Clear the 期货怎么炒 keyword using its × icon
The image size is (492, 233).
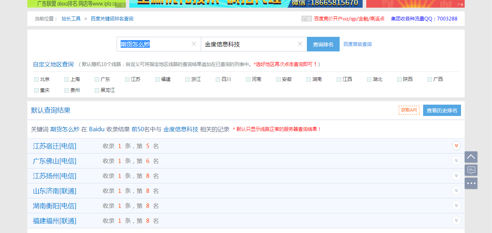click(194, 44)
